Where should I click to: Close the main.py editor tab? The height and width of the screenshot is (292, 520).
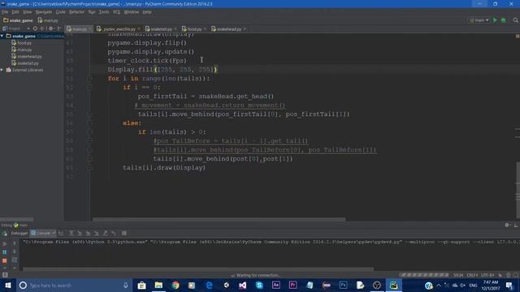click(x=90, y=29)
